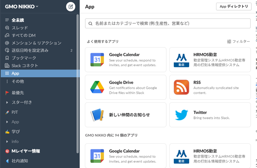Open Google Calendar in the 94 apps list
This screenshot has width=257, height=168.
click(126, 156)
